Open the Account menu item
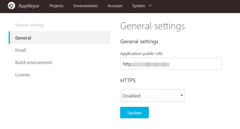The width and height of the screenshot is (240, 129). (115, 6)
